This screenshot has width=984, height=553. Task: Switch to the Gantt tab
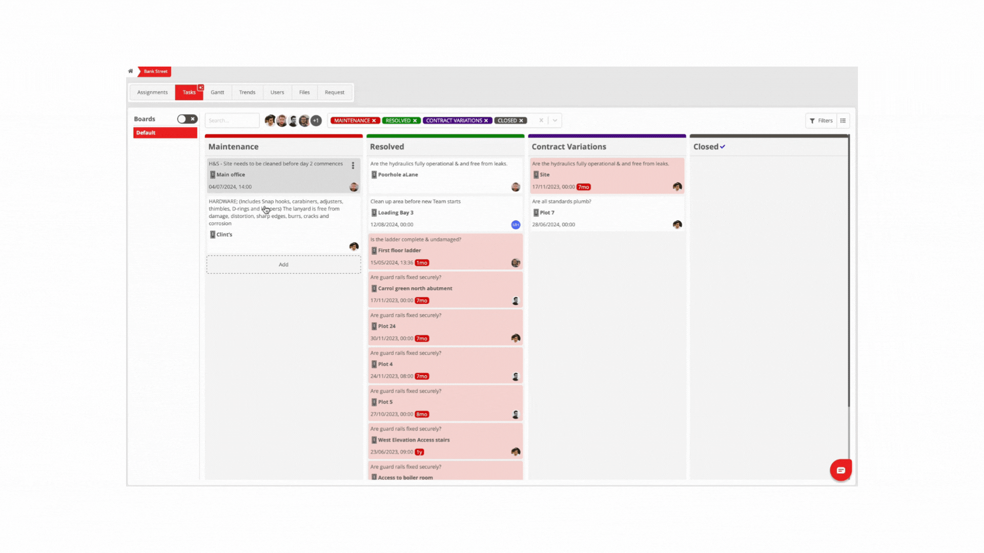tap(217, 93)
